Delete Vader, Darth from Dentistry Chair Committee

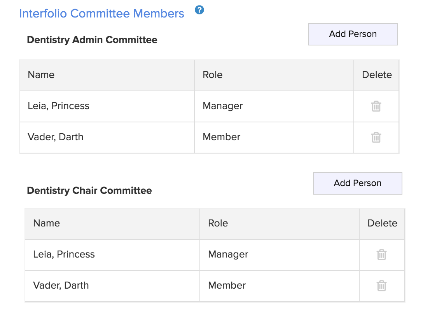(381, 286)
